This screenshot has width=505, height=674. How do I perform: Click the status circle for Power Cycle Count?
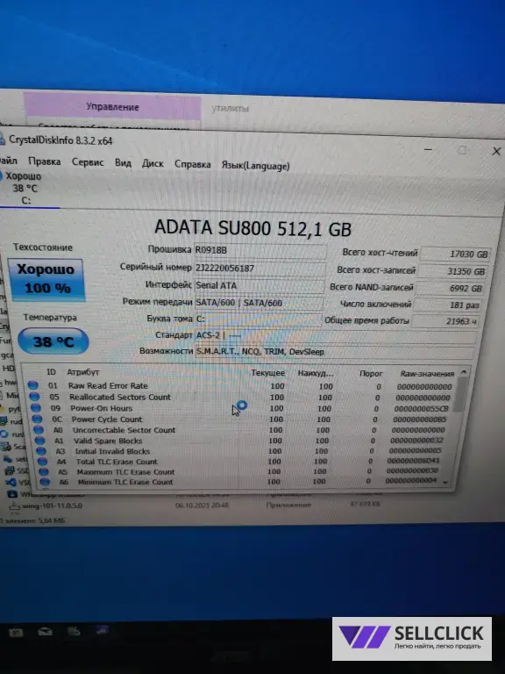tap(37, 419)
